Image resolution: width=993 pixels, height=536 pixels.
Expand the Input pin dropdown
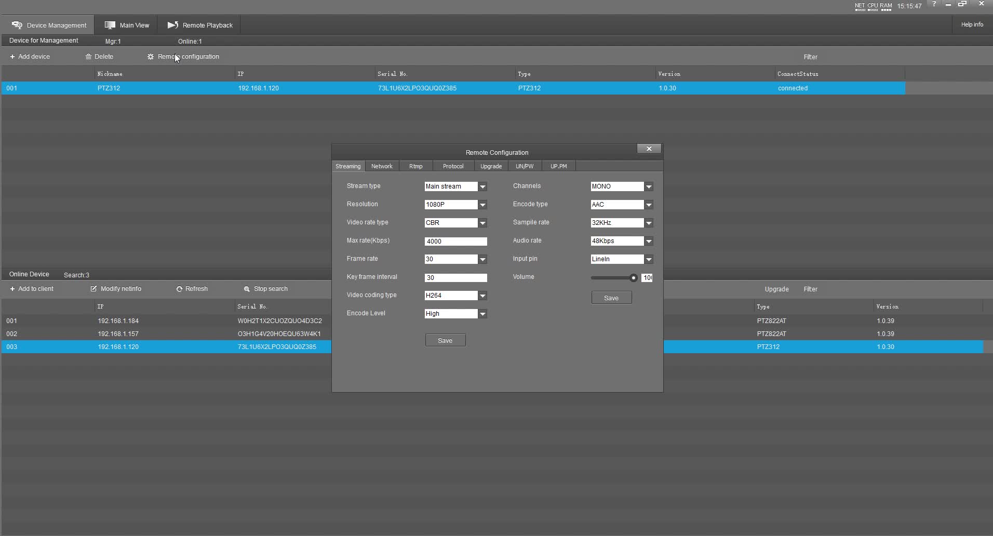click(649, 259)
